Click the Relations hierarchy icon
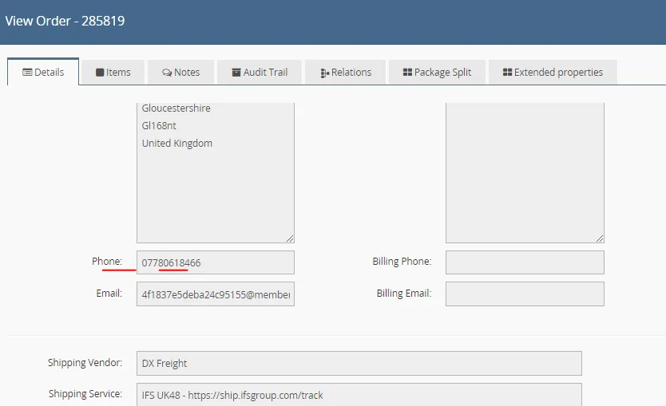 (325, 73)
